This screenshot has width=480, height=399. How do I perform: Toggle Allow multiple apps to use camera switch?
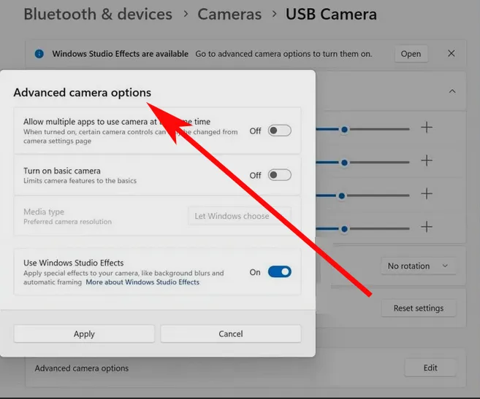click(280, 131)
